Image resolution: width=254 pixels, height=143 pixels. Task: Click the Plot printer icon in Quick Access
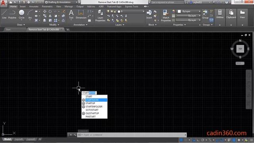pos(29,2)
